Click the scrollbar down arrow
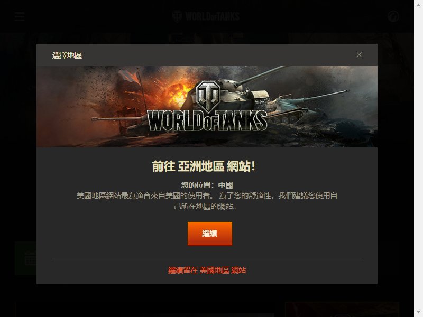Image resolution: width=423 pixels, height=317 pixels. tap(418, 314)
